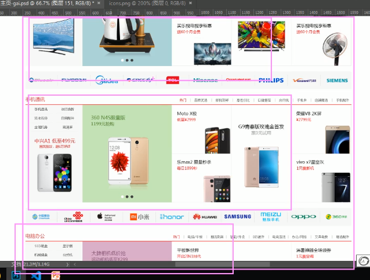Click the 大牌相机低价抢 banner text
This screenshot has height=280, width=370.
108,253
